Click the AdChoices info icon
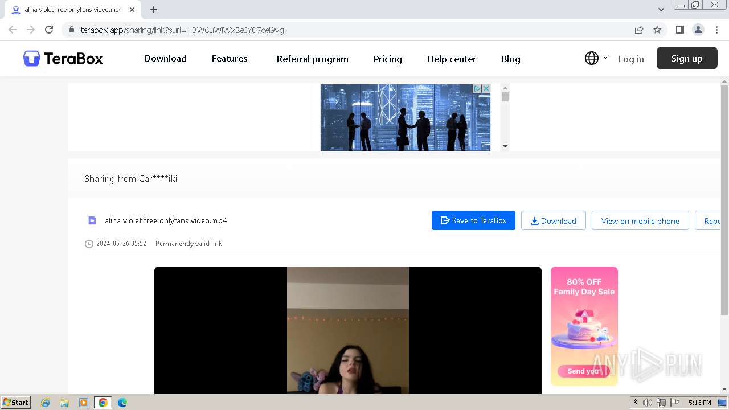This screenshot has width=729, height=410. 478,88
